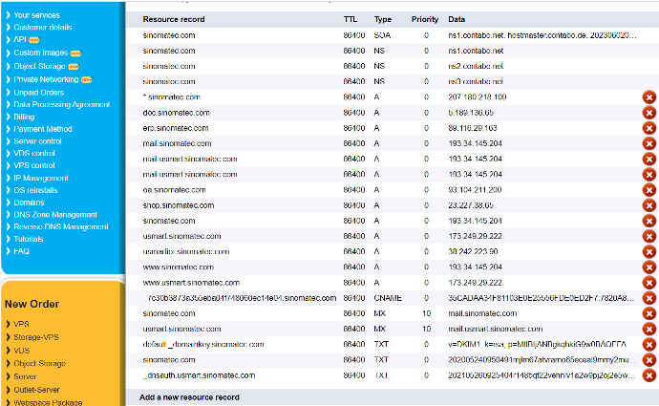Viewport: 659px width, 406px height.
Task: Select the 207.180.218.109 IP value
Action: pyautogui.click(x=477, y=97)
